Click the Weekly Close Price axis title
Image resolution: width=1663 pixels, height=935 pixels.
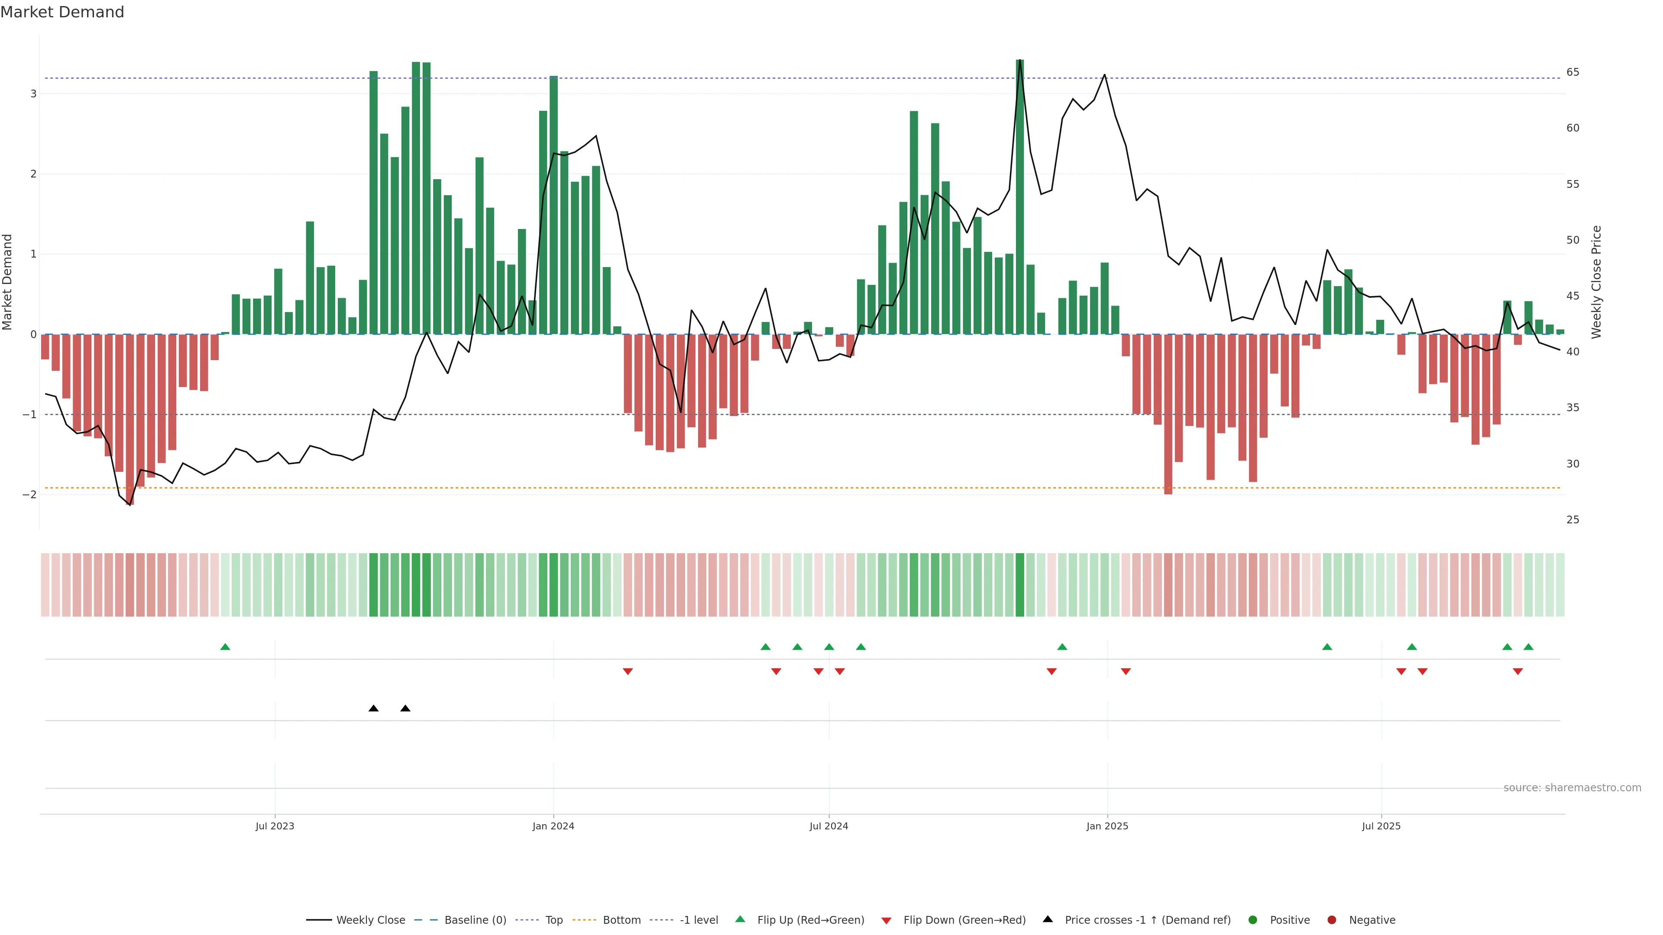coord(1596,282)
